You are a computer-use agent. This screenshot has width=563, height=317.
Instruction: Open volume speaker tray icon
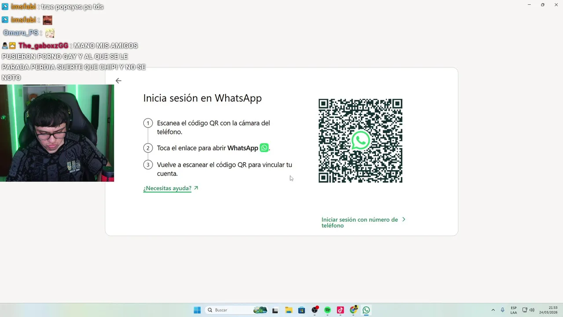click(x=532, y=310)
